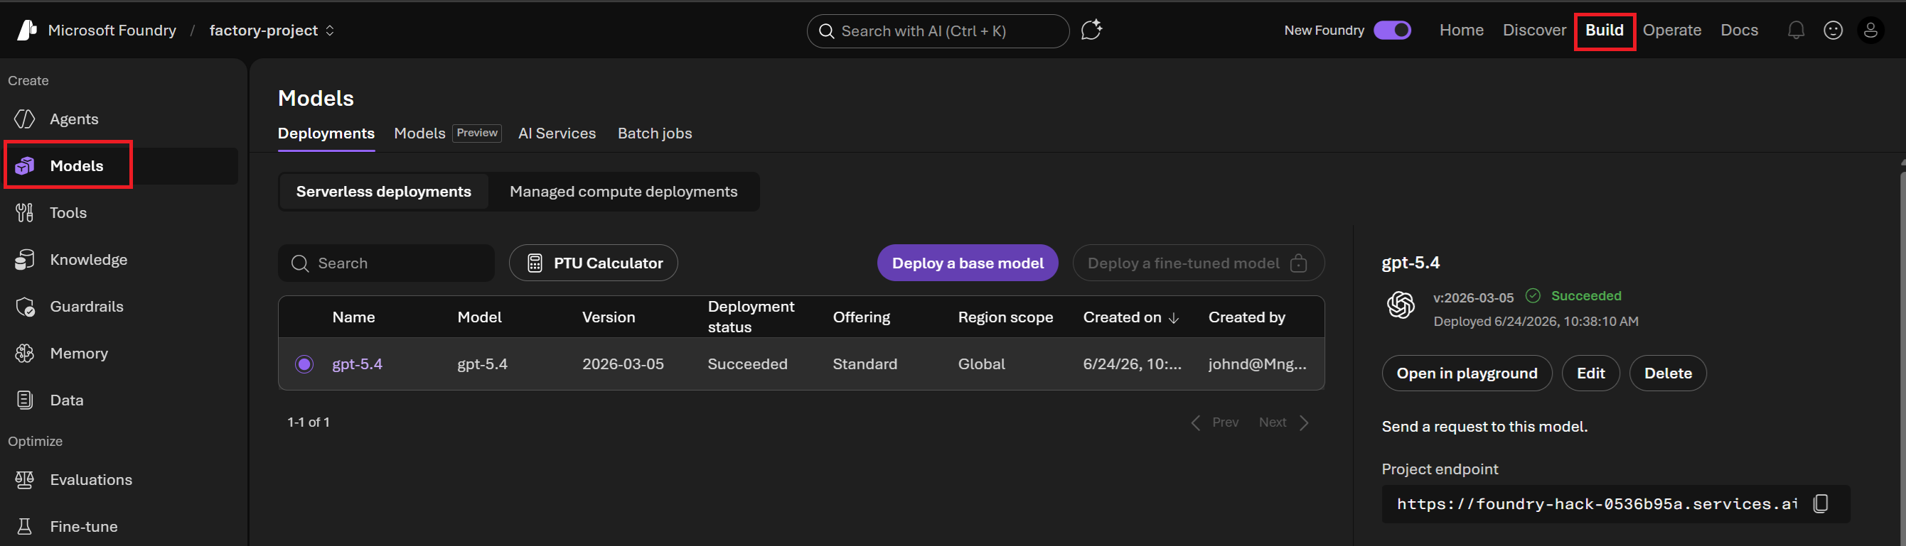Switch to Managed compute deployments
Screen dimensions: 1906x546
(x=623, y=192)
